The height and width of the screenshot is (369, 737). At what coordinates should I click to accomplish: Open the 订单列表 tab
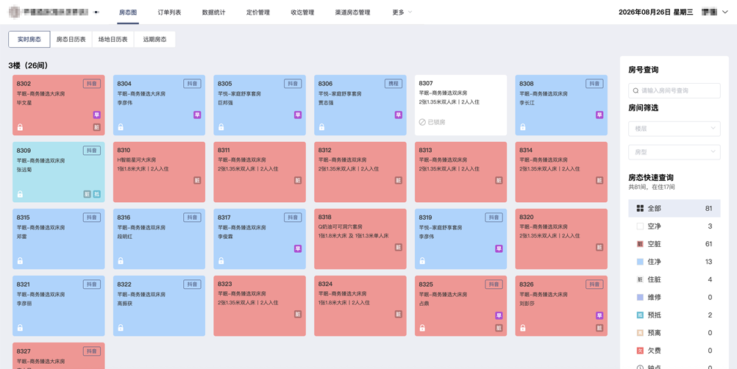point(169,12)
